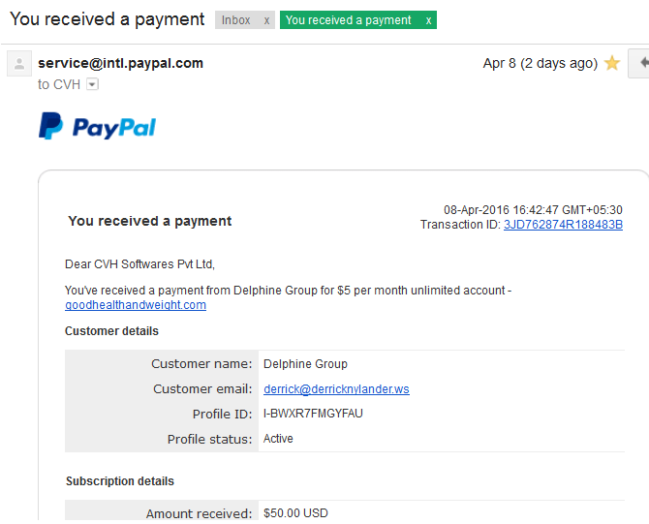
Task: Remove the green 'You received a payment' label
Action: coord(428,20)
